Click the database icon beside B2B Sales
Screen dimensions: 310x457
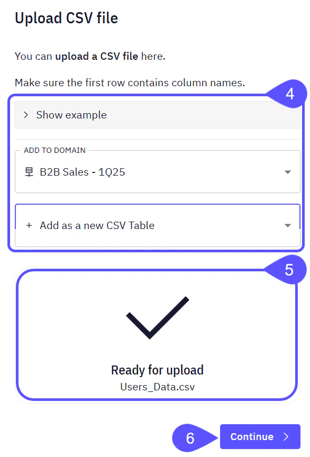click(30, 172)
